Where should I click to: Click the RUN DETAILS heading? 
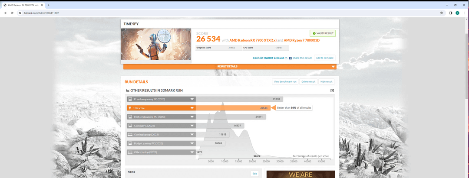136,82
